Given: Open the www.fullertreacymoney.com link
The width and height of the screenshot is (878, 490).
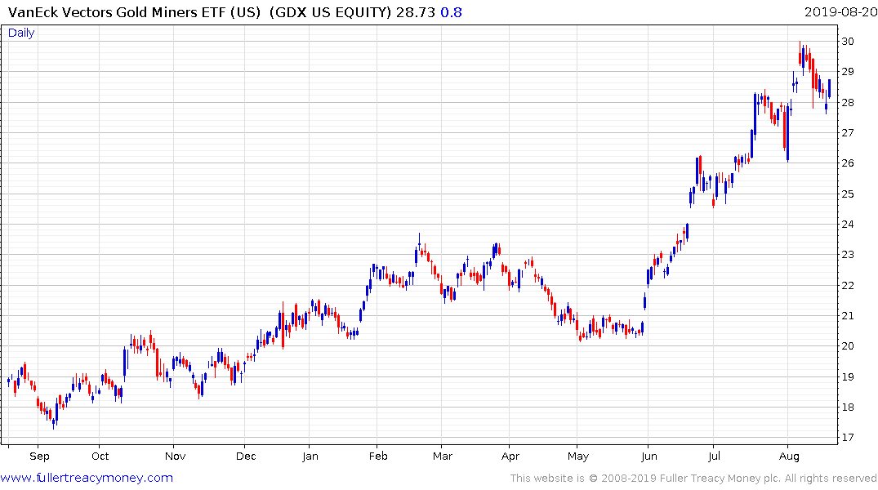Looking at the screenshot, I should [87, 478].
